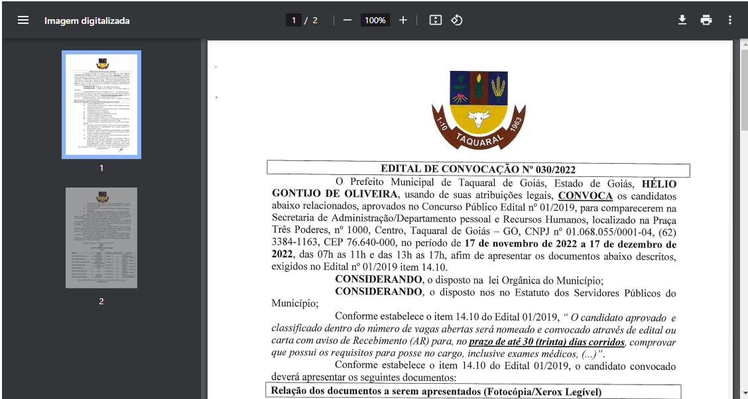748x399 pixels.
Task: Click the zoom in plus icon
Action: [403, 20]
